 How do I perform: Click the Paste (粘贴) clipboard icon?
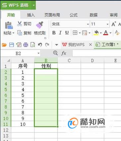point(9,25)
